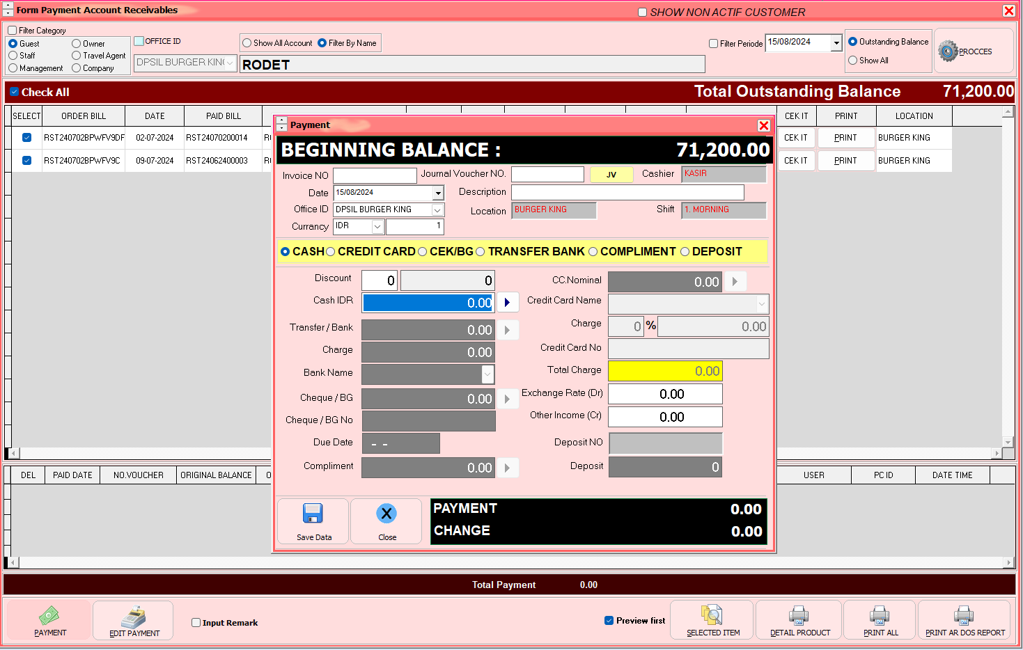This screenshot has height=650, width=1023.
Task: Click the PAYMENT money icon
Action: coord(49,615)
